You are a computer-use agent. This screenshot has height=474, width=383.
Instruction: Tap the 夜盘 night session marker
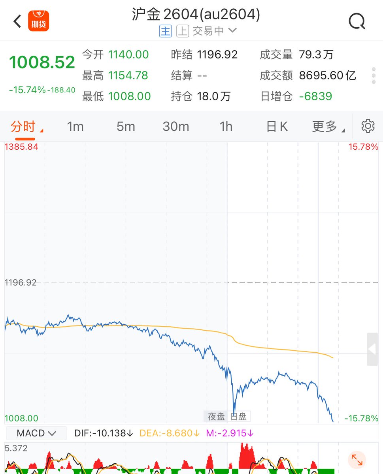[x=217, y=416]
